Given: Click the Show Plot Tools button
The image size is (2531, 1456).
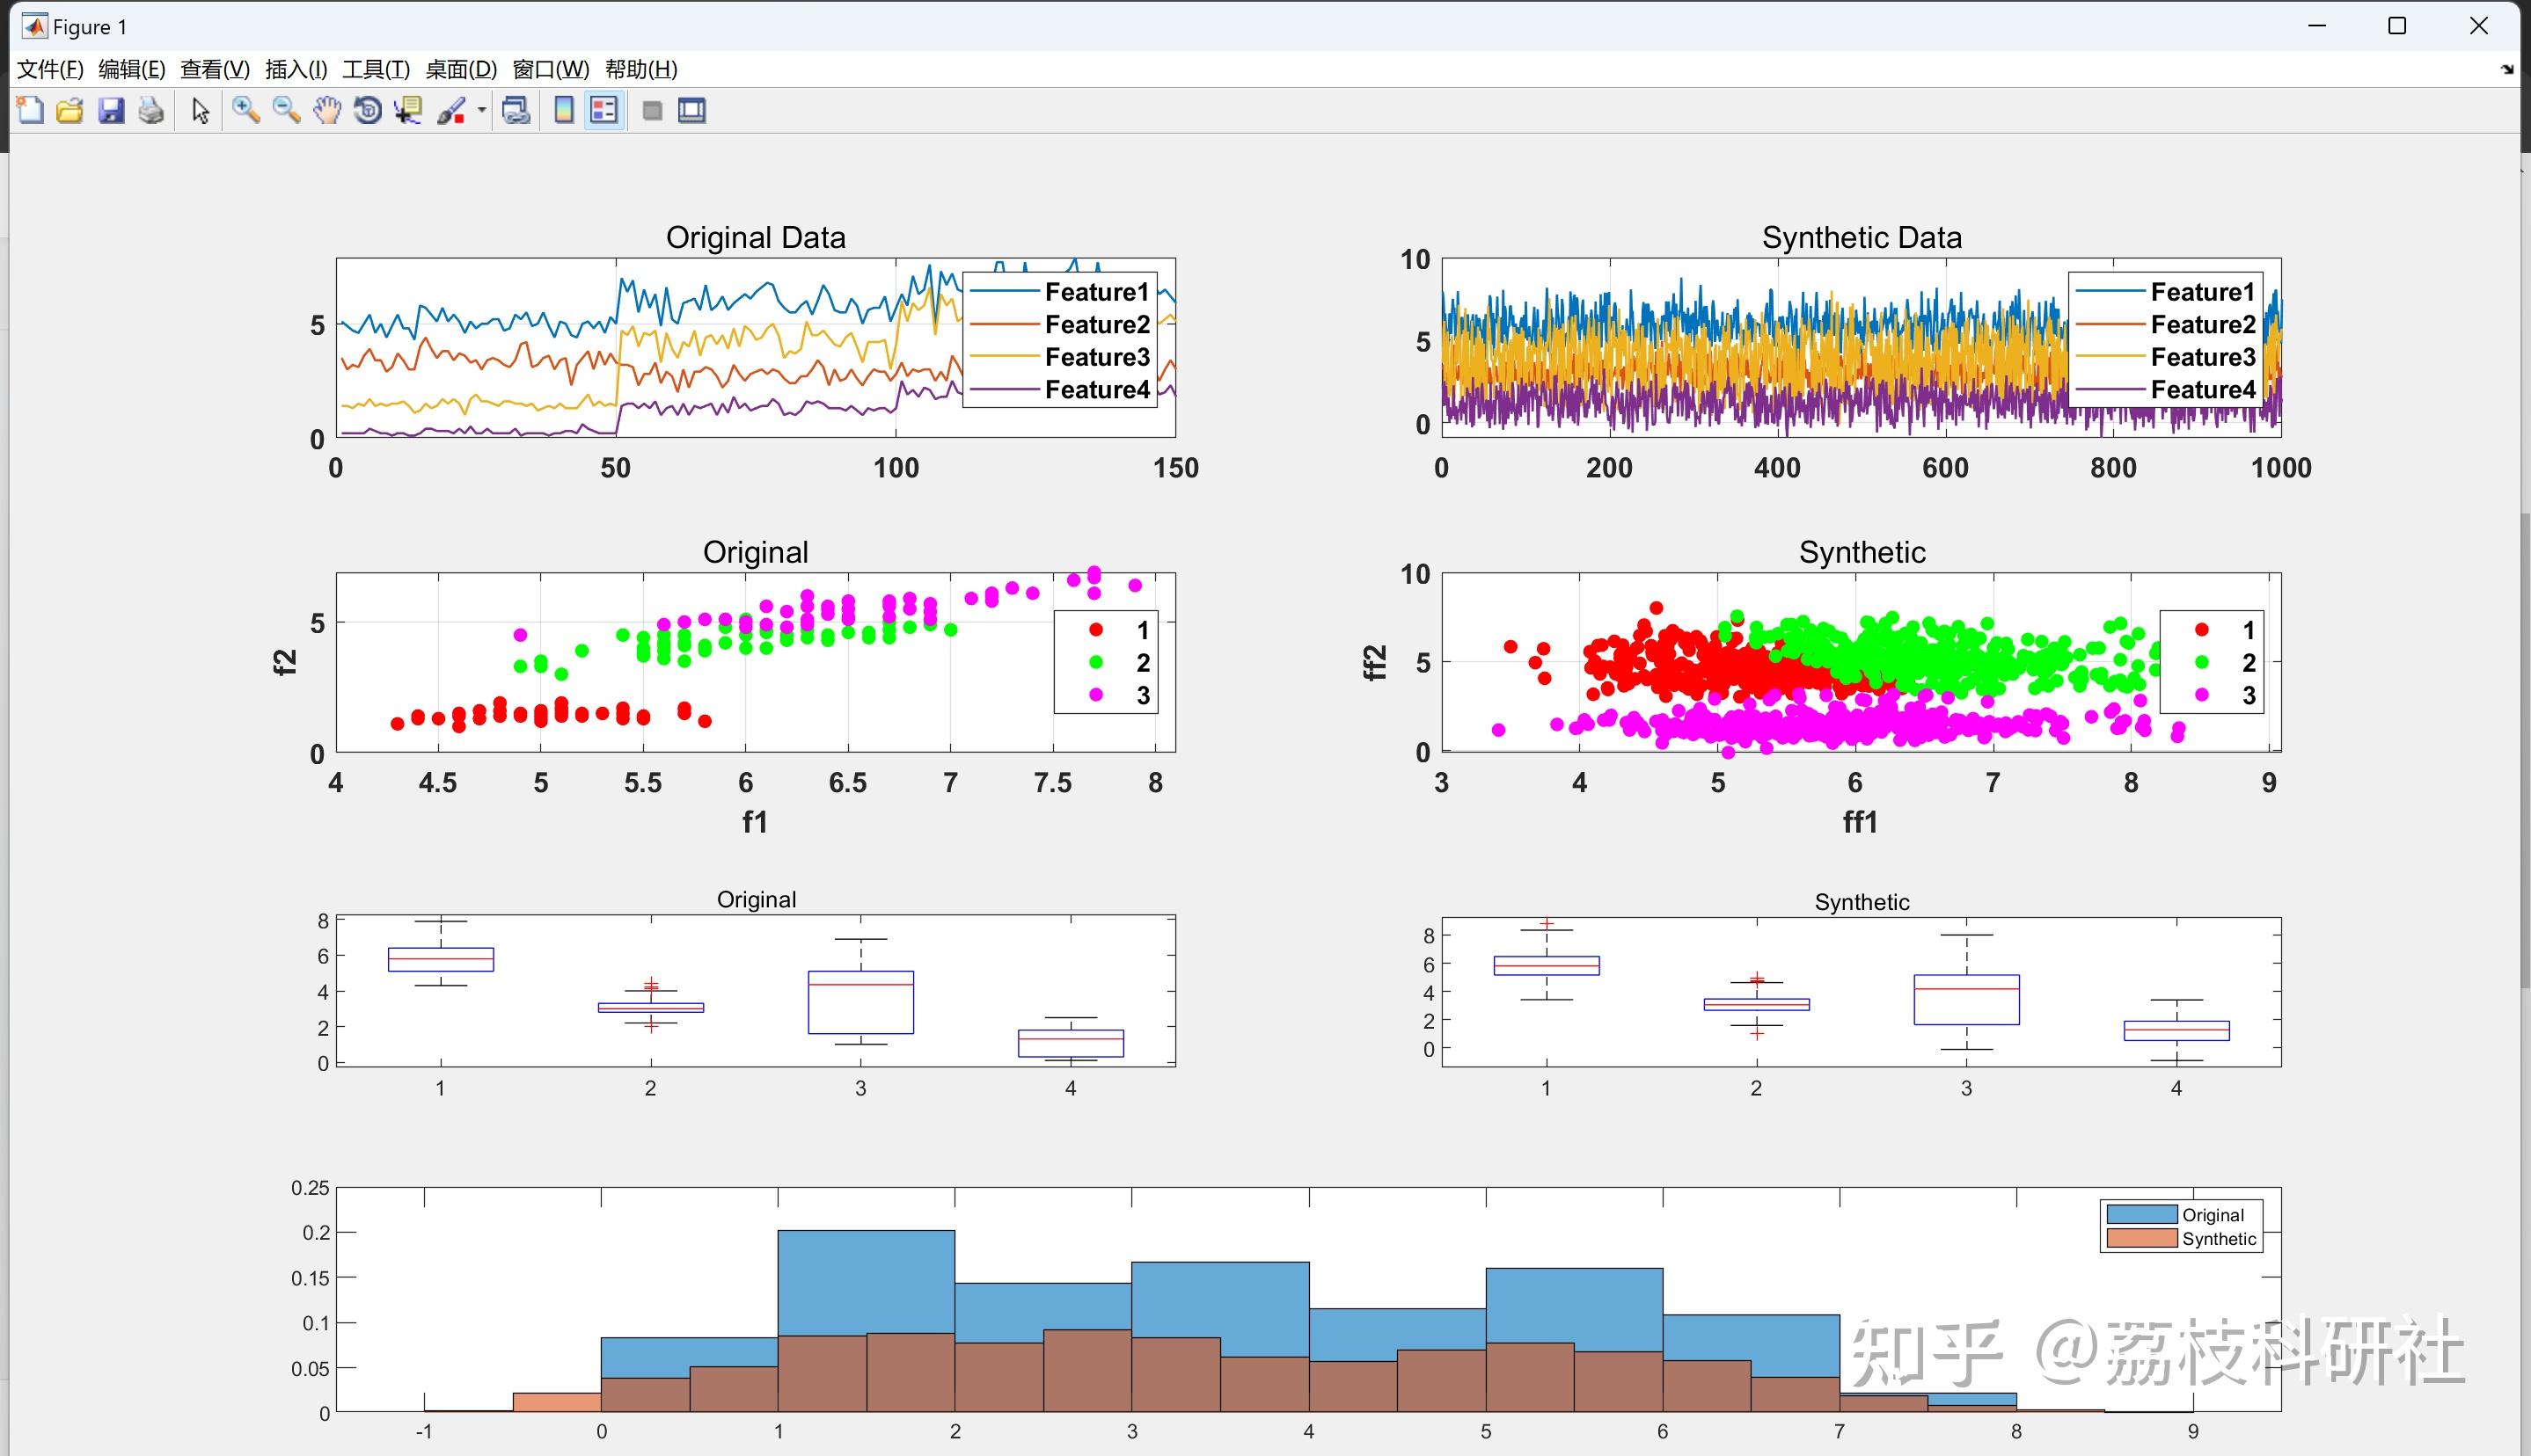Looking at the screenshot, I should coord(692,110).
